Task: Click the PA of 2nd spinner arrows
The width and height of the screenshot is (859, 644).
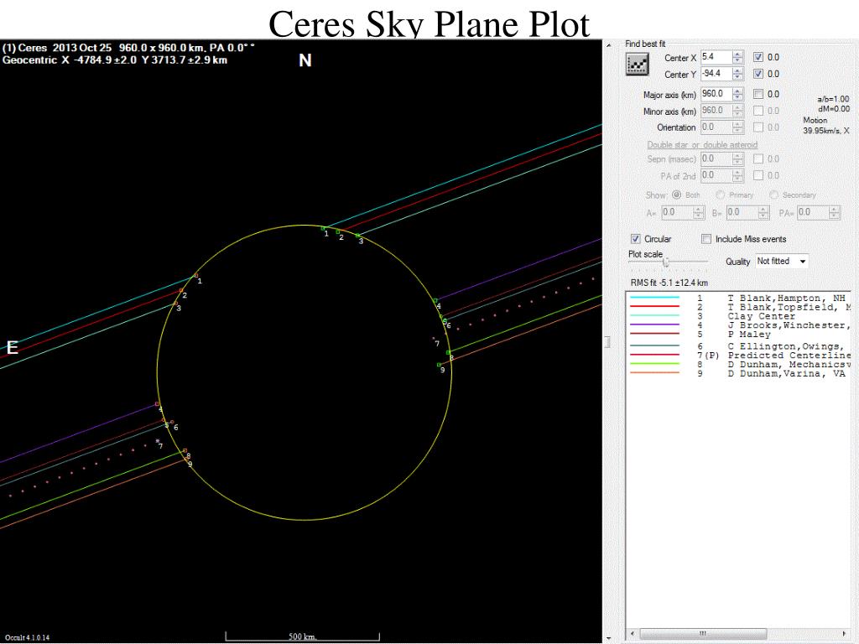Action: coord(738,175)
